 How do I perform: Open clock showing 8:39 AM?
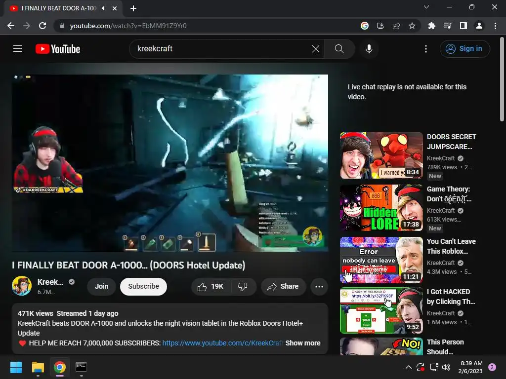[470, 367]
